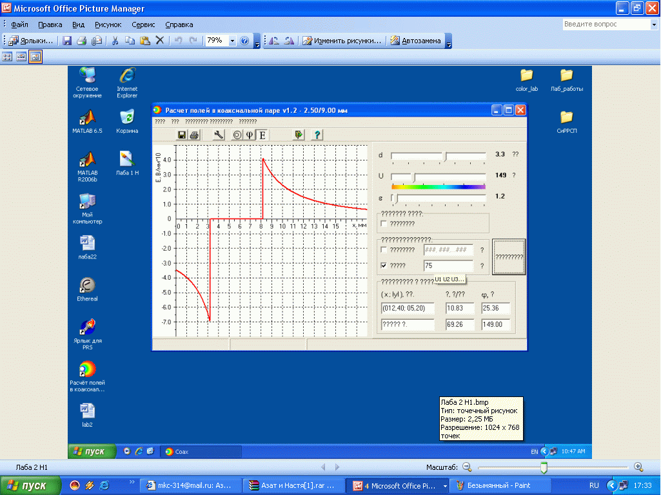Click the Paste clipboard icon
Screen dimensions: 661x495
pyautogui.click(x=144, y=41)
